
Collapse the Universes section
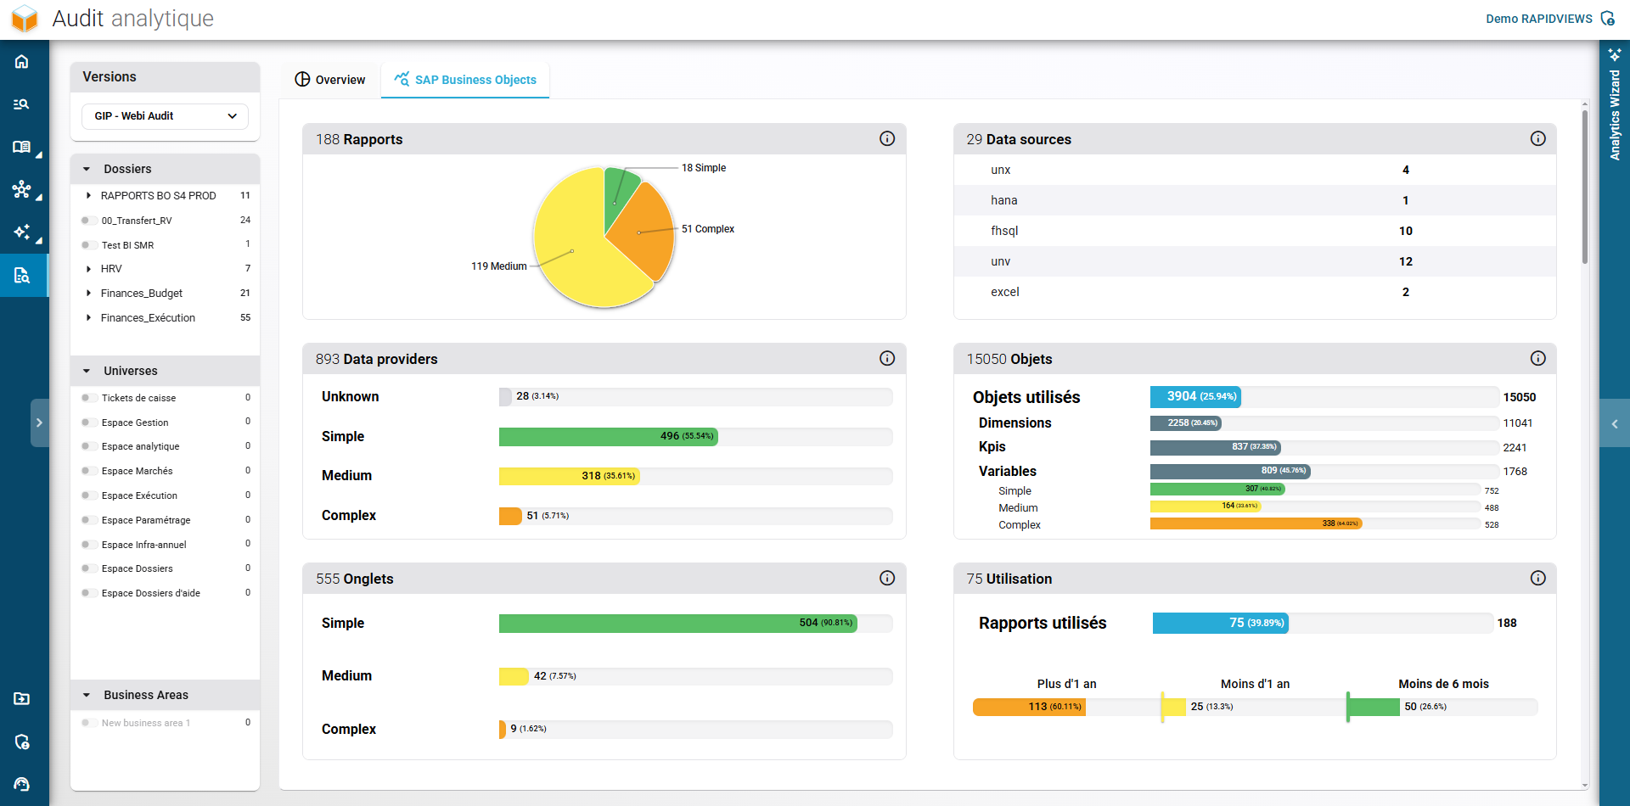coord(86,370)
